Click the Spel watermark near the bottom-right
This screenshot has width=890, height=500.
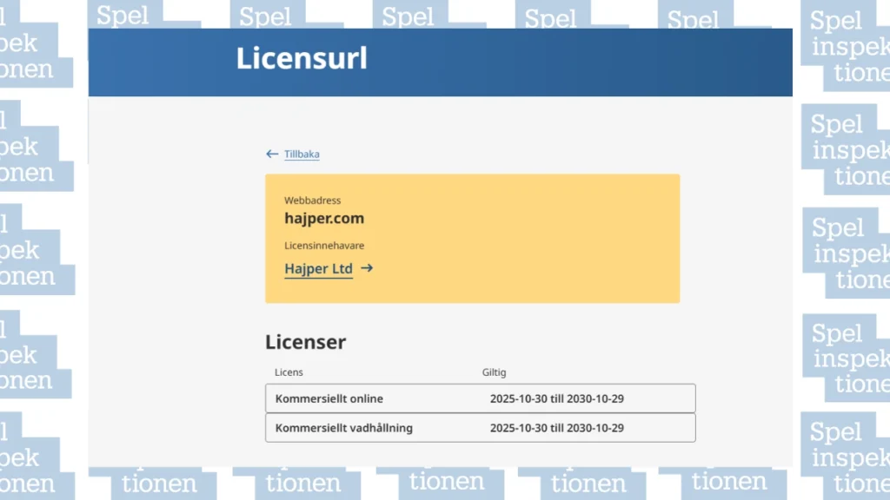coord(837,431)
